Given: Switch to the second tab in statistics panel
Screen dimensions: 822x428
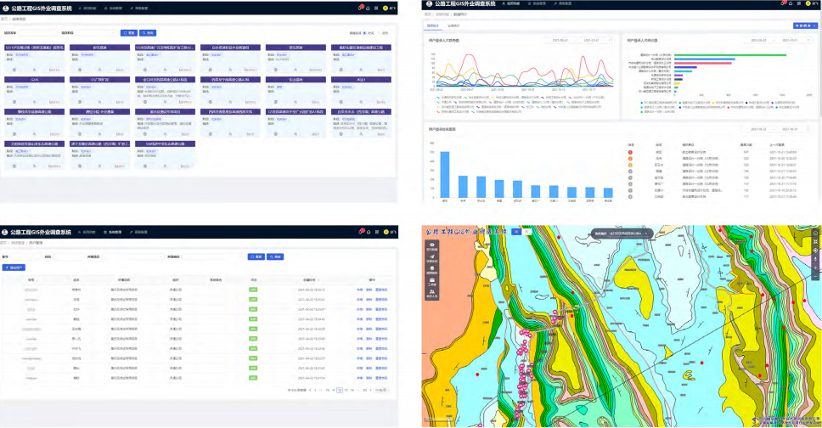Looking at the screenshot, I should click(x=454, y=25).
